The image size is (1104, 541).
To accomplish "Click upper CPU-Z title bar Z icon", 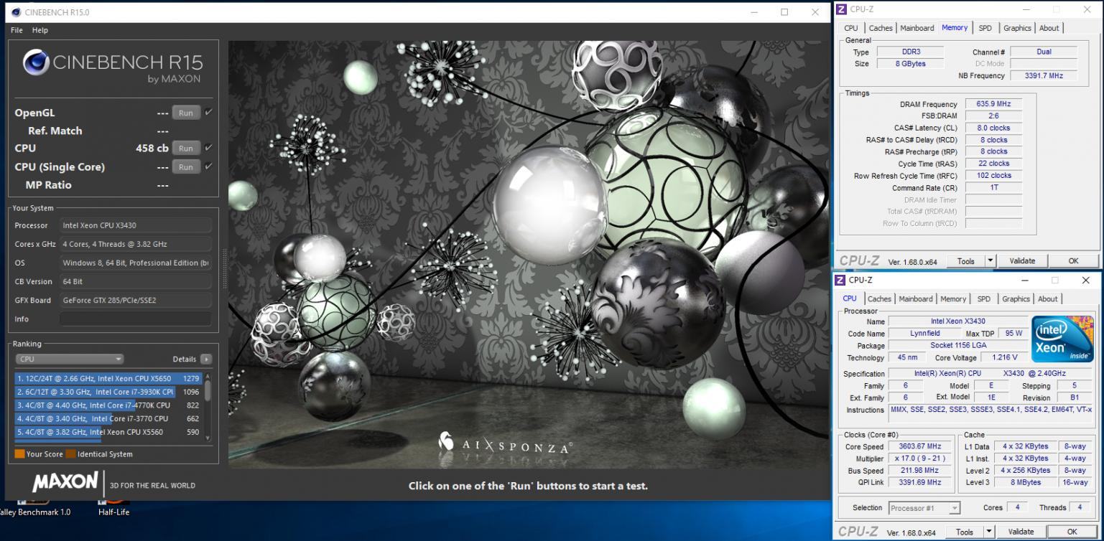I will tap(840, 9).
